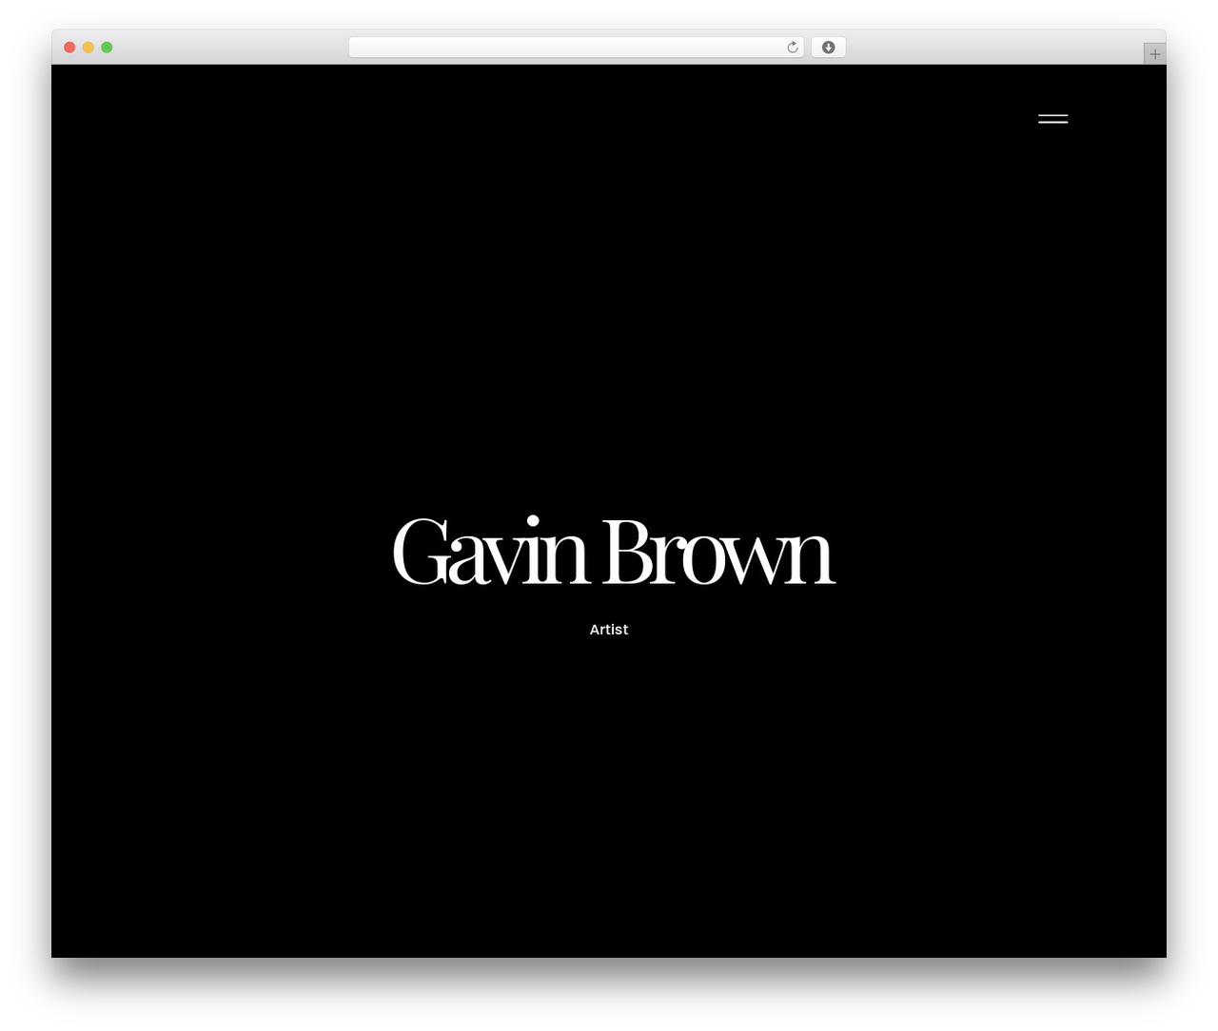Minimize the window with yellow button
Image resolution: width=1218 pixels, height=1031 pixels.
click(x=88, y=48)
